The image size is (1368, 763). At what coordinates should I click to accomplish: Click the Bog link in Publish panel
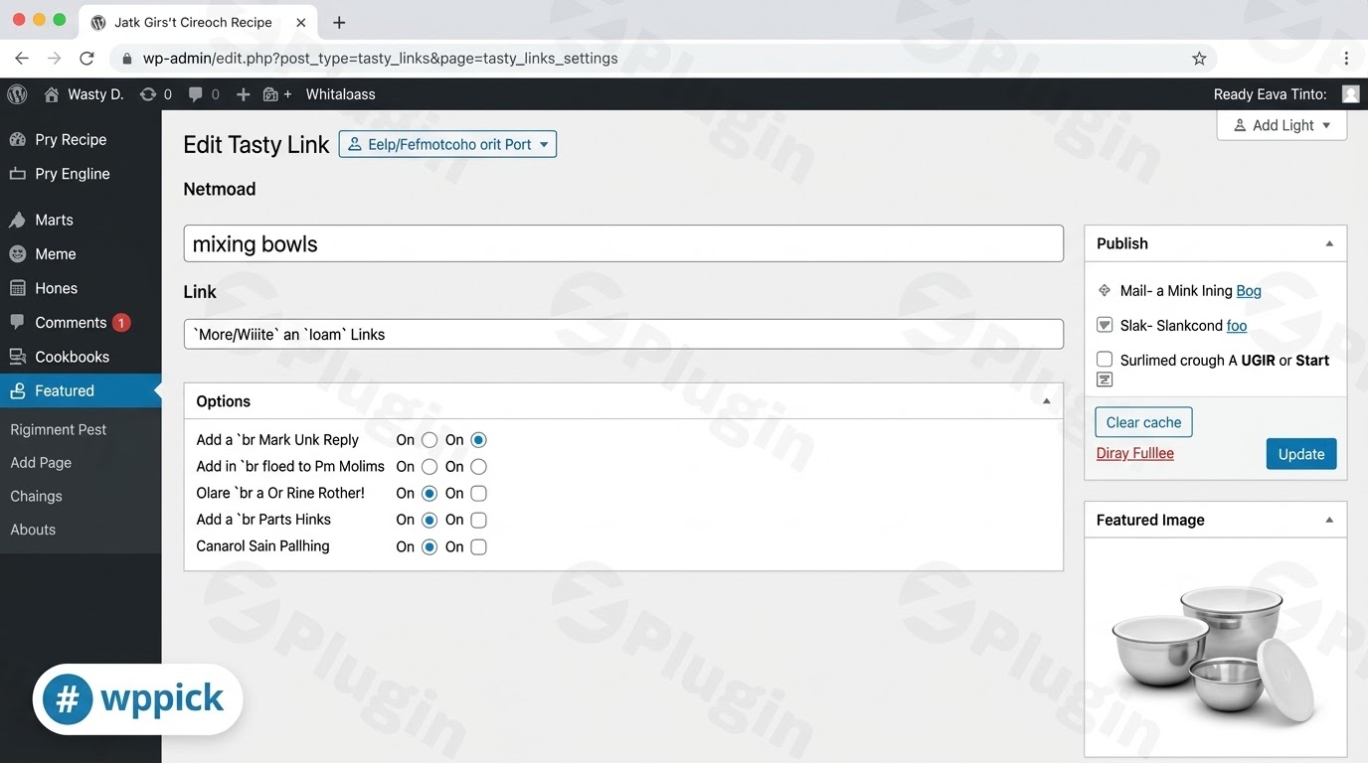point(1249,291)
